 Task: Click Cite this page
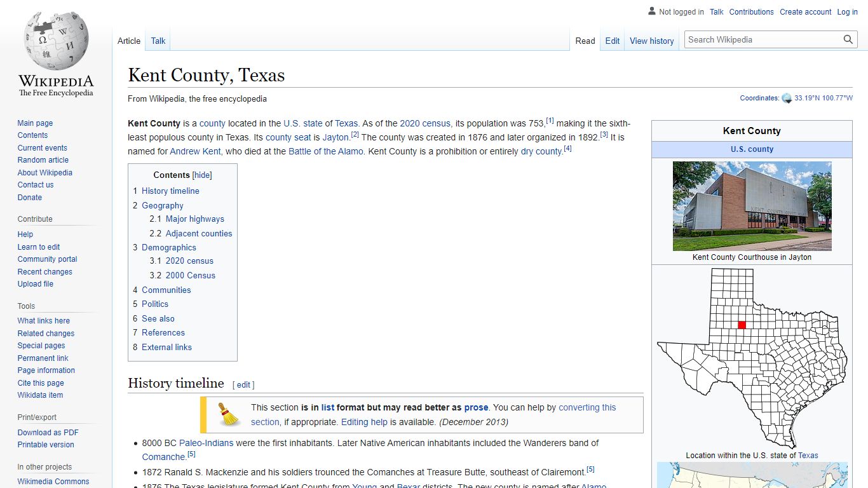(41, 383)
